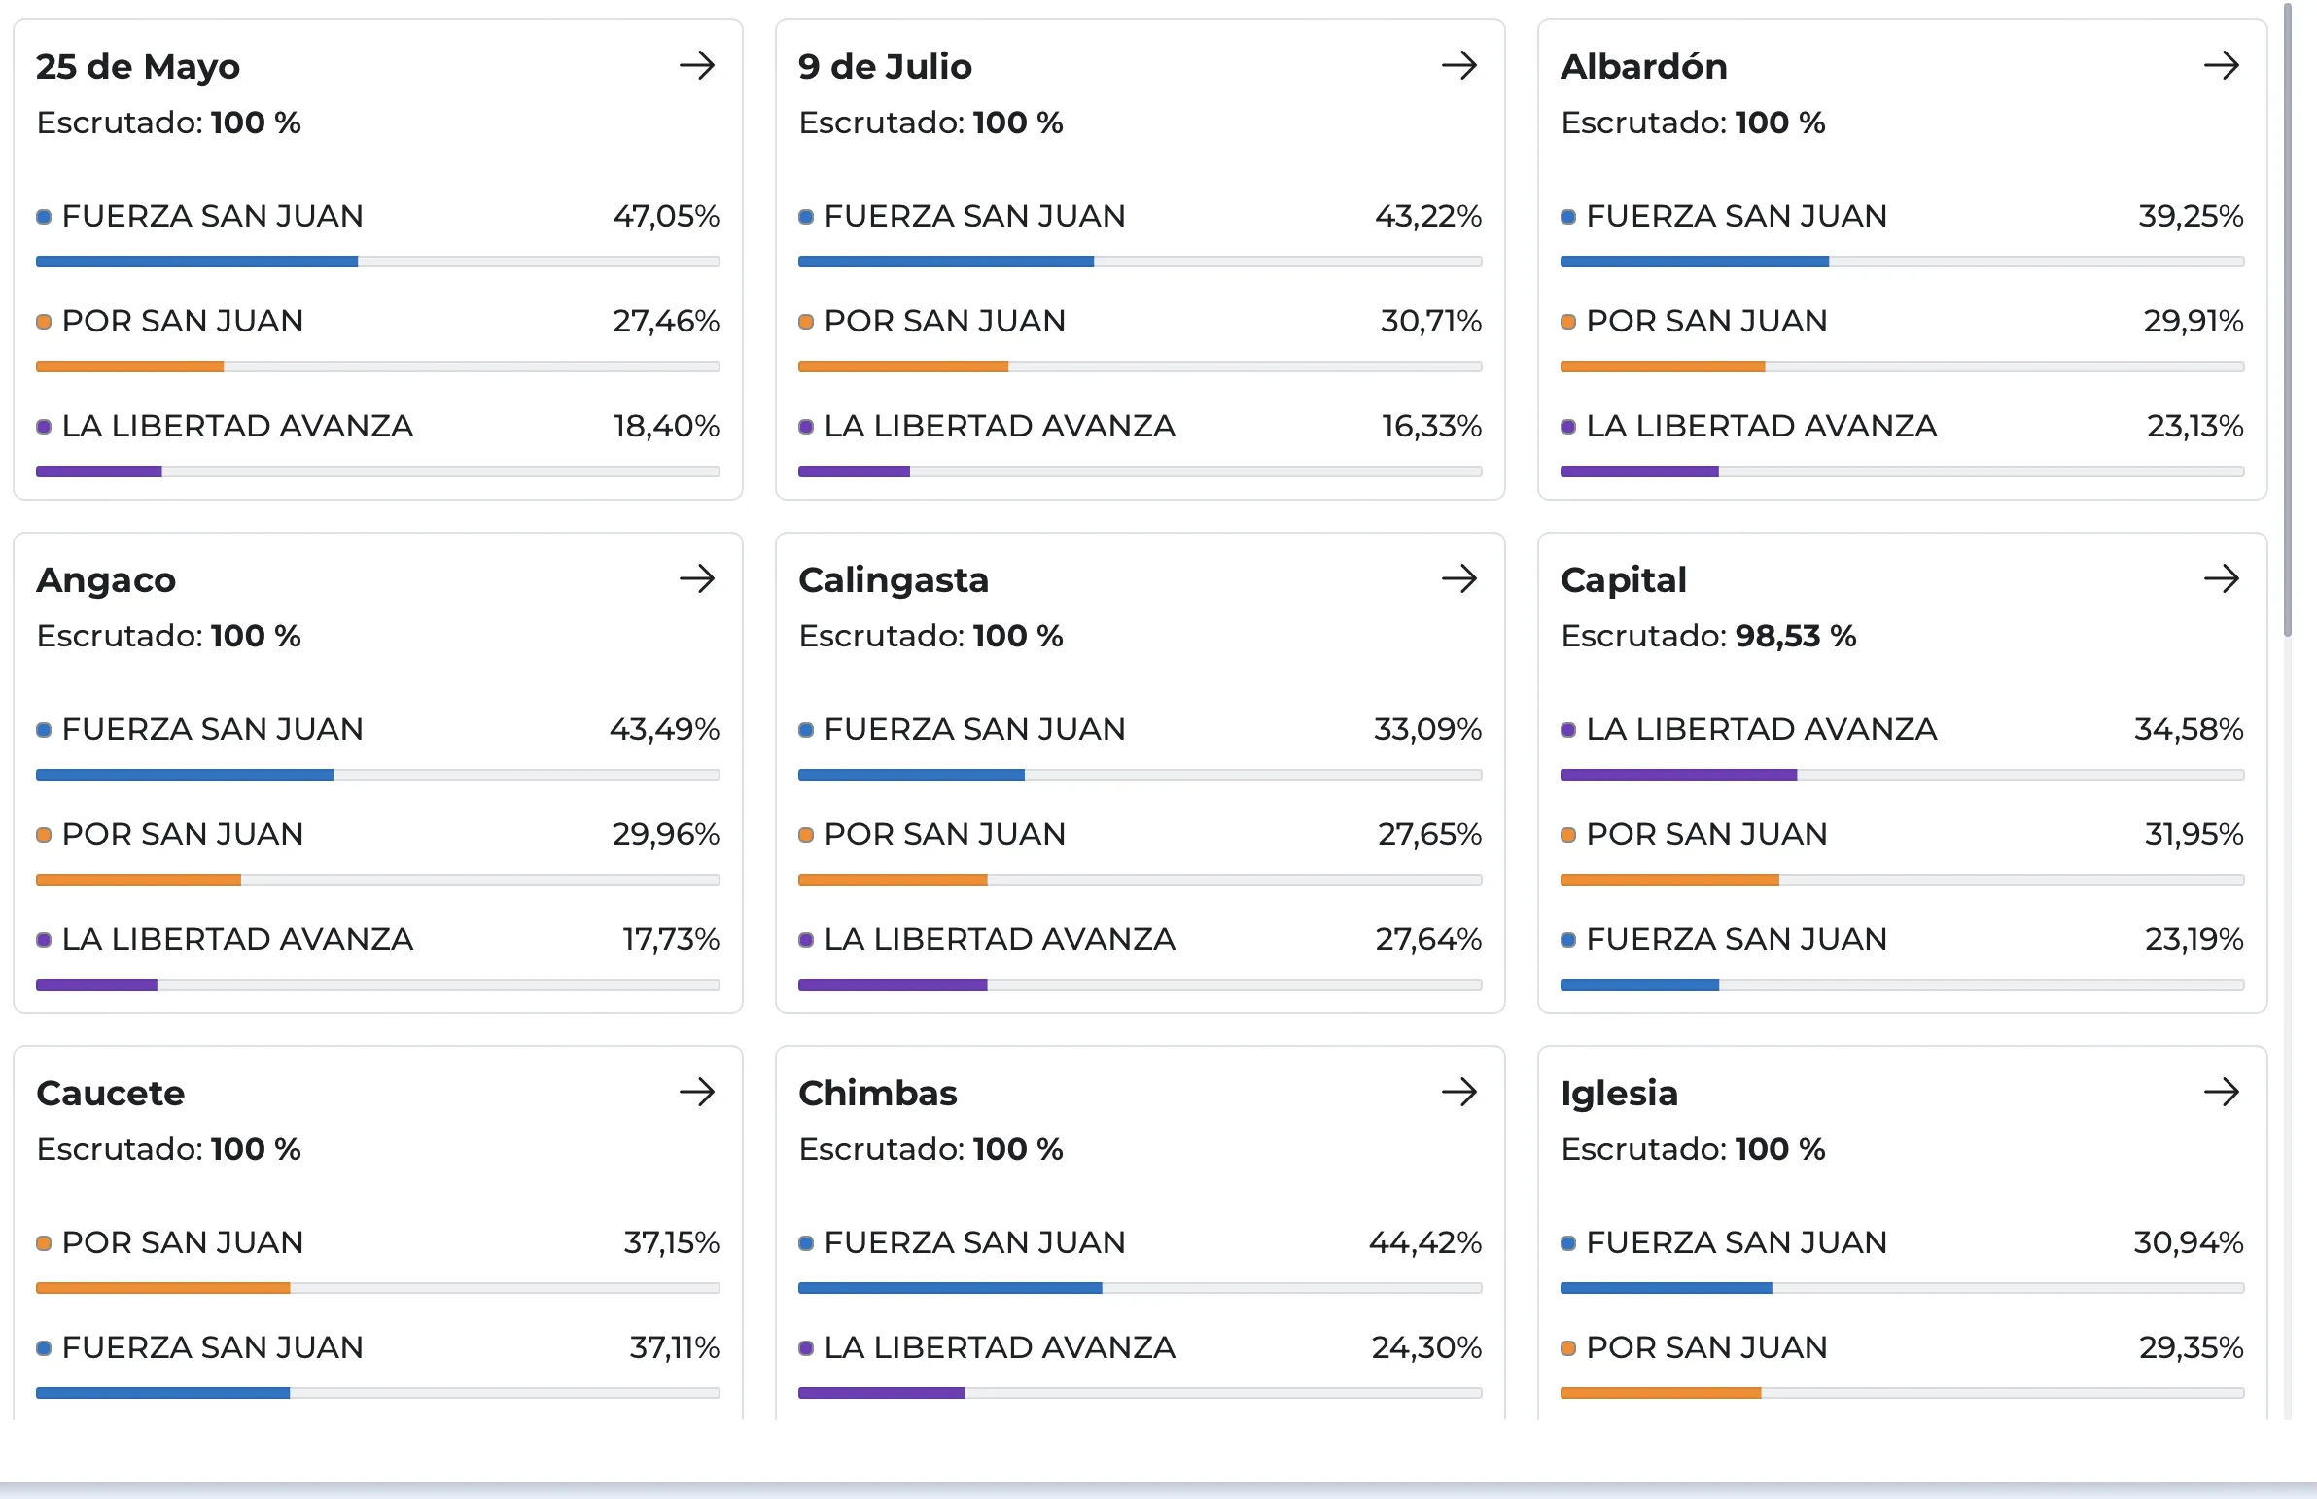Open Albardón results via arrow icon
The width and height of the screenshot is (2317, 1499).
pyautogui.click(x=2221, y=66)
